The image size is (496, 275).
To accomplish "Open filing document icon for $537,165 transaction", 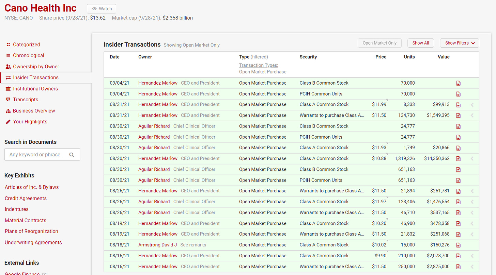I will click(458, 213).
